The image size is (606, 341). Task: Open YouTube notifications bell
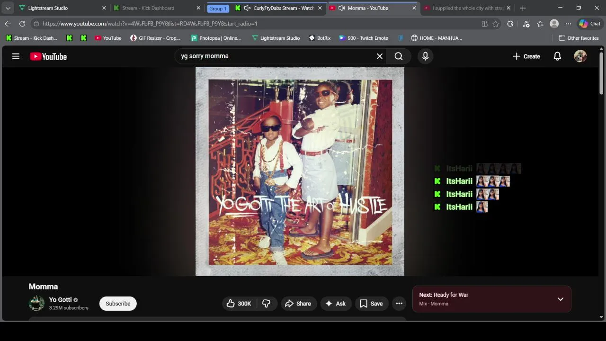pyautogui.click(x=557, y=56)
